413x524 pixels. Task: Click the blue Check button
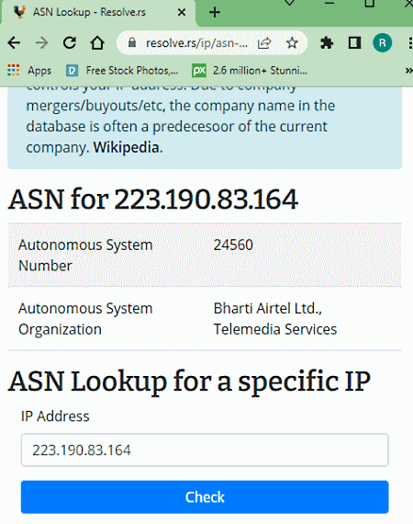coord(205,497)
